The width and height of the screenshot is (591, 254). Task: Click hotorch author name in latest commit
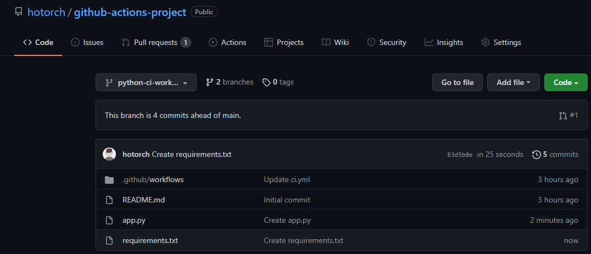pyautogui.click(x=136, y=154)
